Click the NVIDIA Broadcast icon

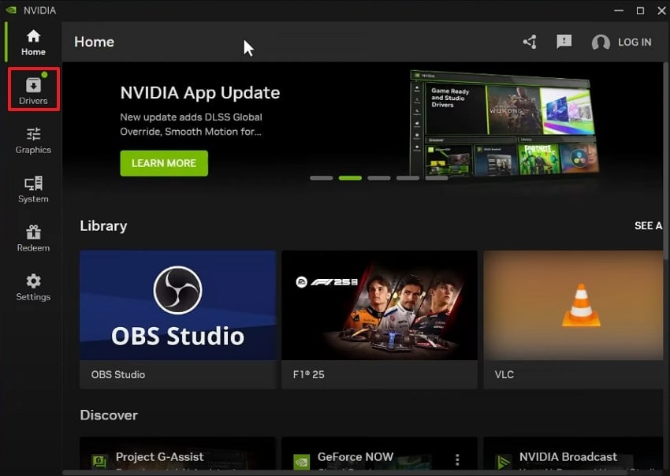click(x=503, y=462)
